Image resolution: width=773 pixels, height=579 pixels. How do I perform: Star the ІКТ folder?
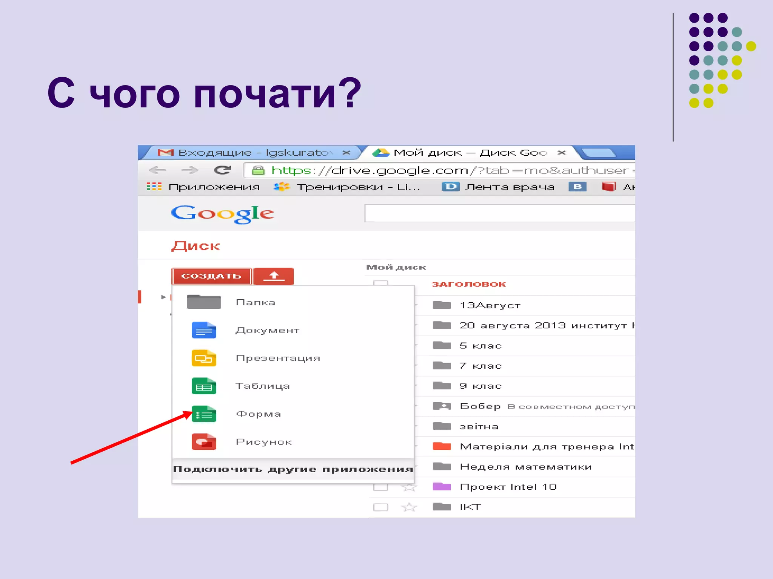[x=409, y=507]
